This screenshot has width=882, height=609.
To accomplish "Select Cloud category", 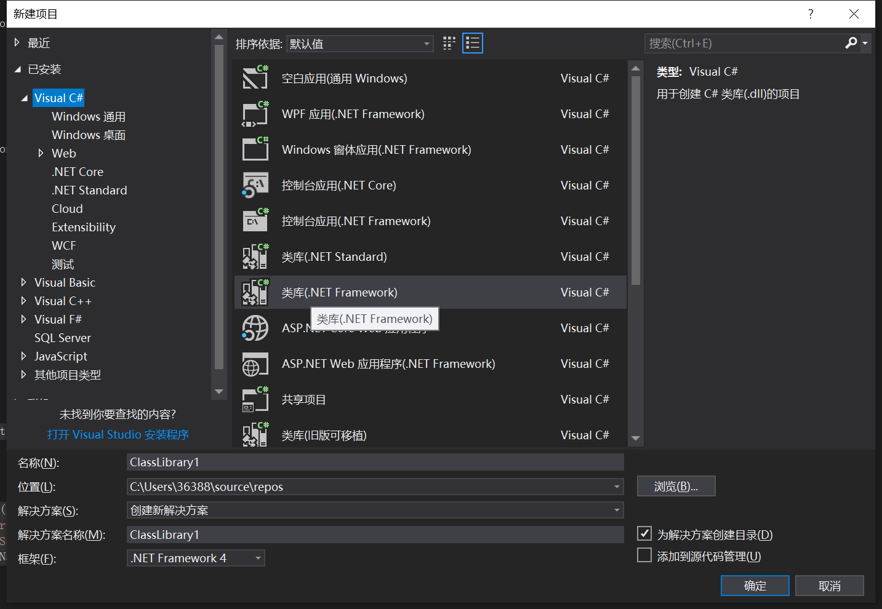I will [67, 209].
